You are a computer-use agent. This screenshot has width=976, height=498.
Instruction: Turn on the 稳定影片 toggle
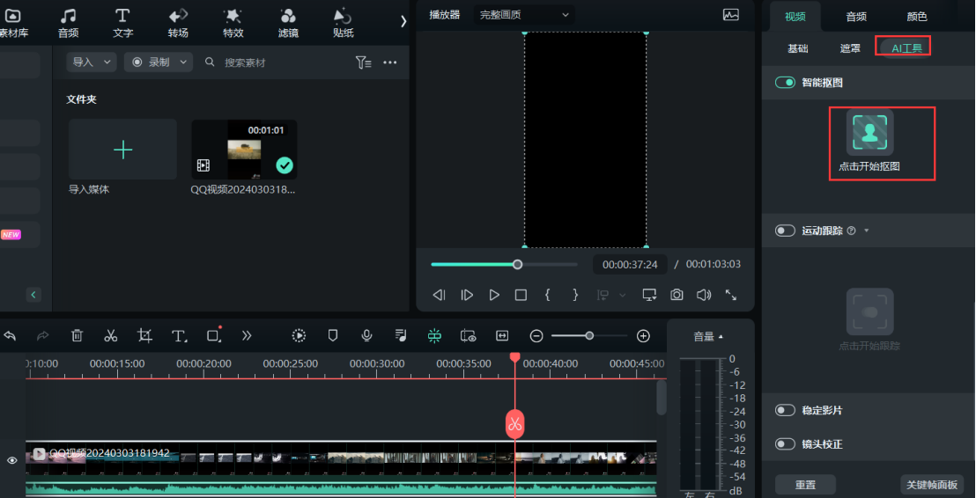tap(785, 410)
